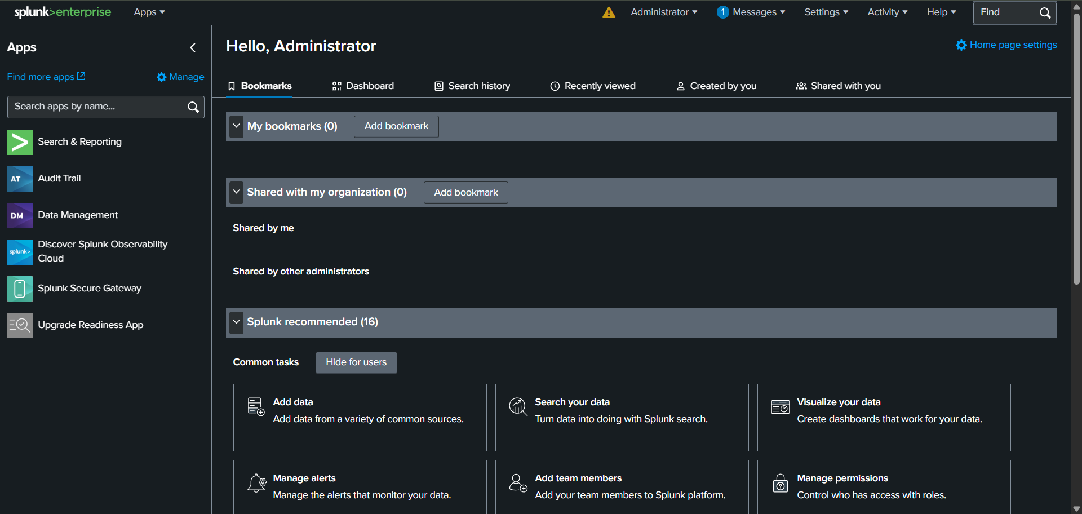This screenshot has height=514, width=1082.
Task: Open the Settings dropdown menu
Action: [x=826, y=12]
